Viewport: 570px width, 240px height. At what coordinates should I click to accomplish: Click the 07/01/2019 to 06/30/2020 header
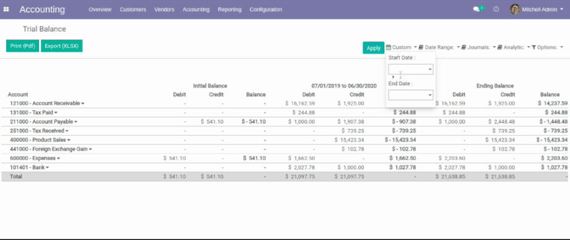(x=344, y=86)
